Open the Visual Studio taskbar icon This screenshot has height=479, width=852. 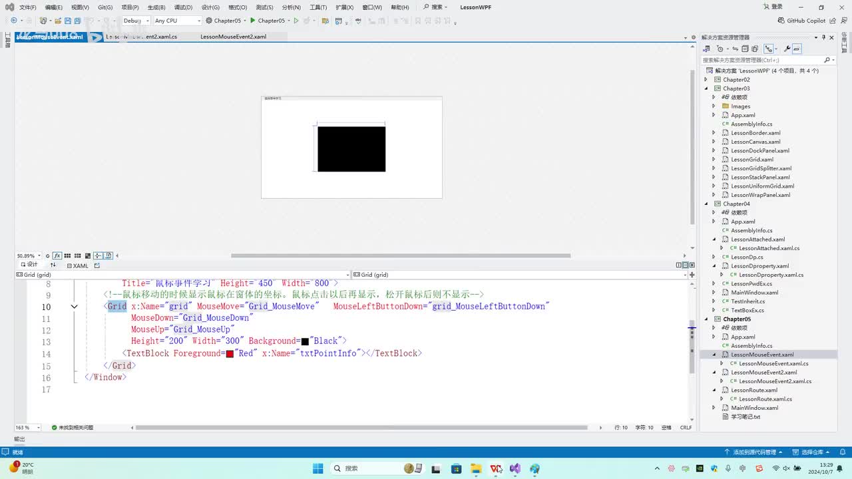pyautogui.click(x=515, y=468)
